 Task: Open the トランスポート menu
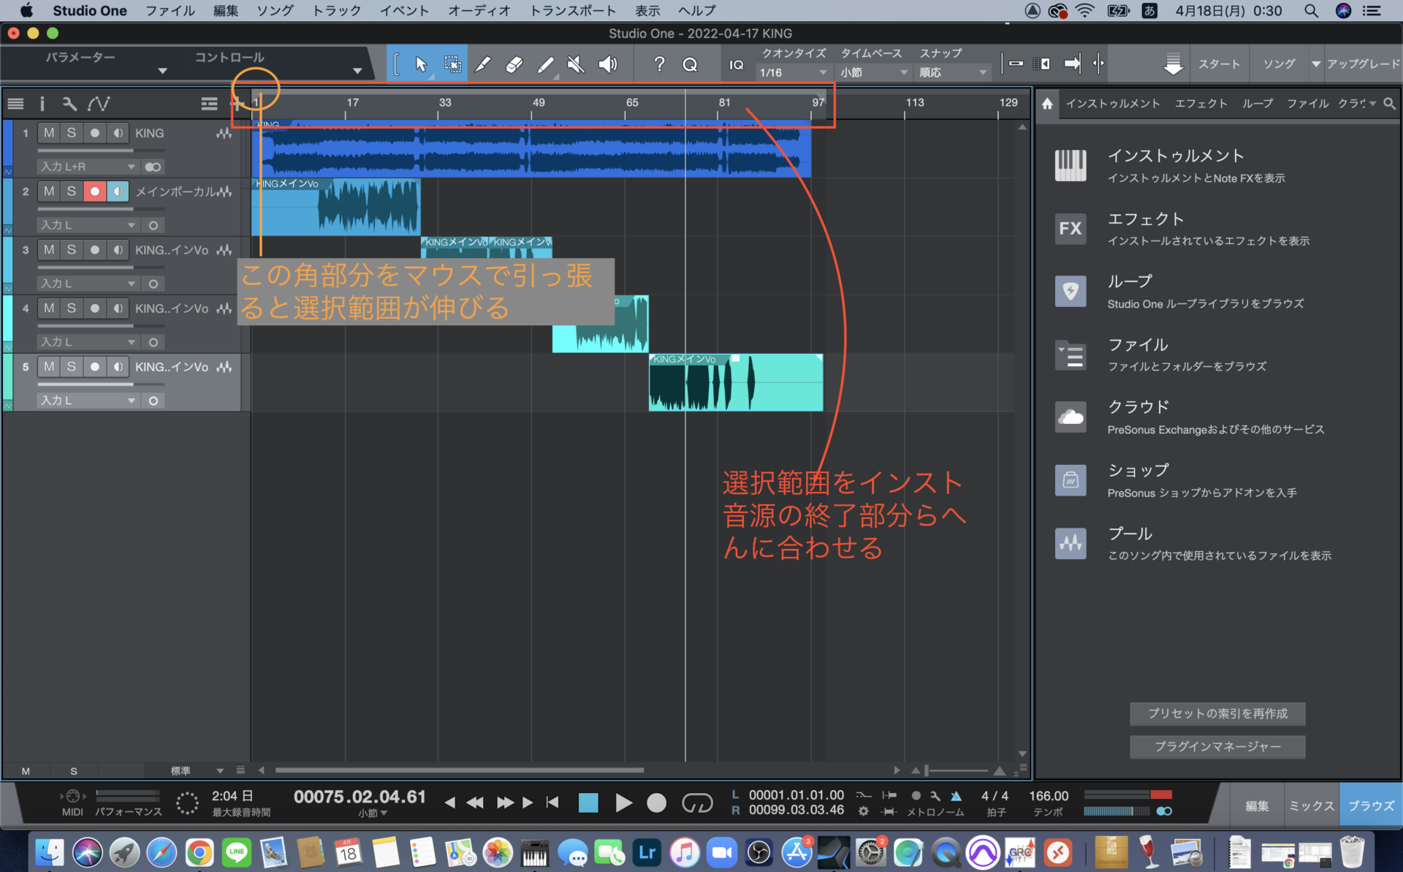coord(573,11)
